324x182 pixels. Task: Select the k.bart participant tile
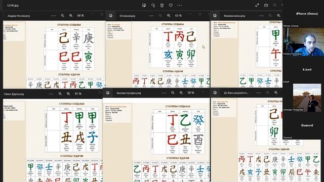click(307, 70)
